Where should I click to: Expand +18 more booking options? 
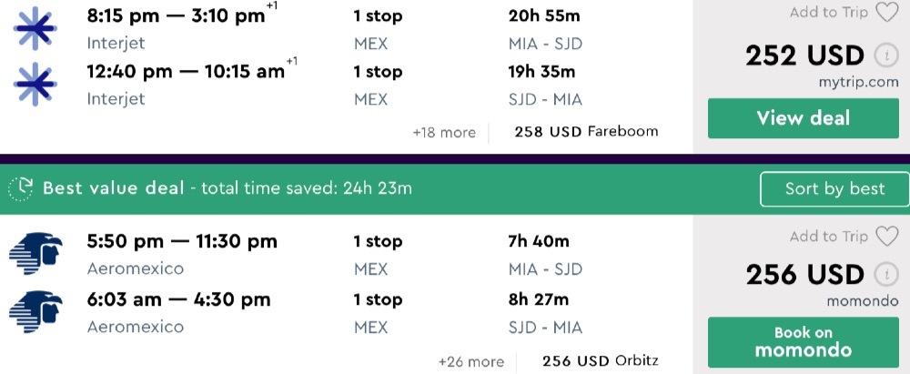point(443,133)
